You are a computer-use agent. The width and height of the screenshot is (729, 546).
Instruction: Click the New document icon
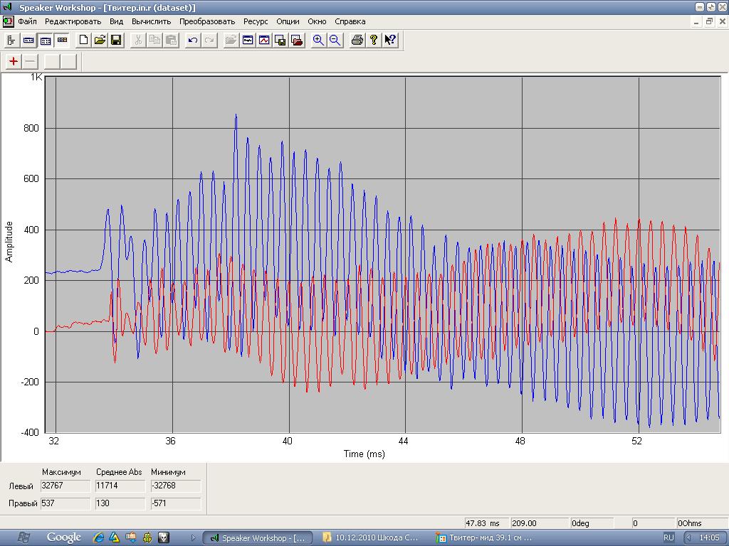(84, 41)
